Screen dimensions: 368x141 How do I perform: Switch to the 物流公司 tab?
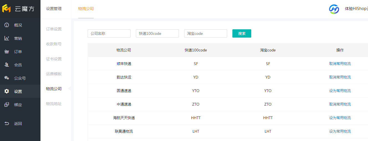tap(86, 9)
